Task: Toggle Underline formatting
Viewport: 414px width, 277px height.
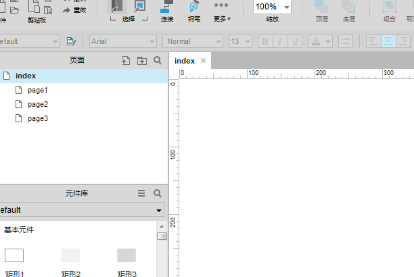Action: (x=295, y=41)
